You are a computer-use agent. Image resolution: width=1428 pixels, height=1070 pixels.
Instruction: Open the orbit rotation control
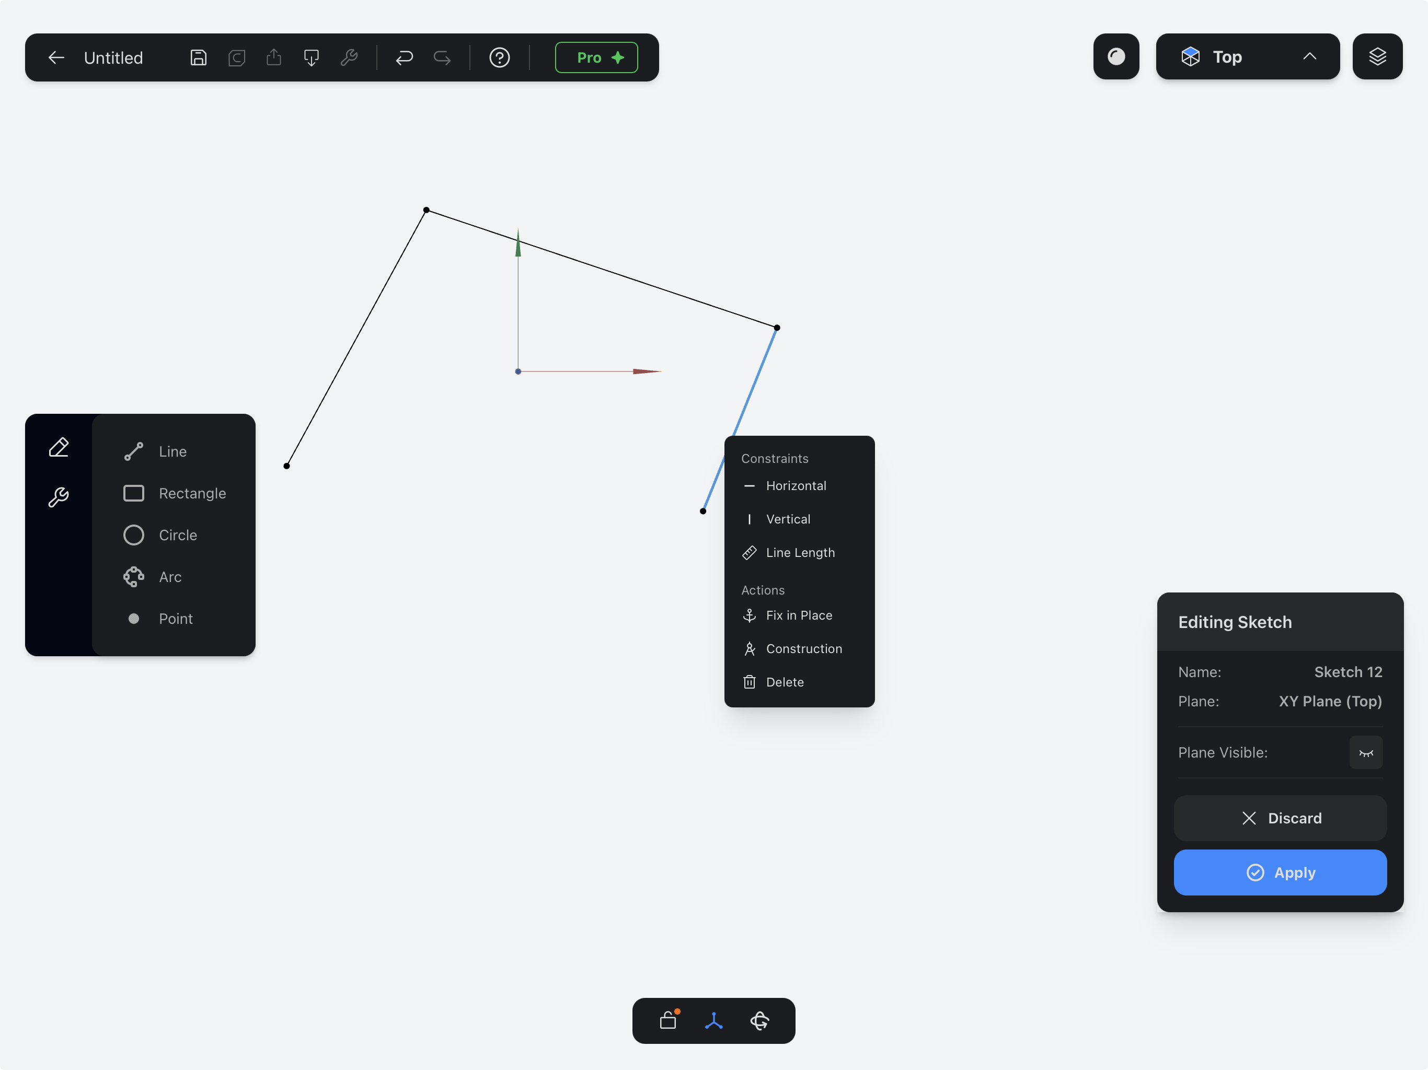tap(759, 1021)
